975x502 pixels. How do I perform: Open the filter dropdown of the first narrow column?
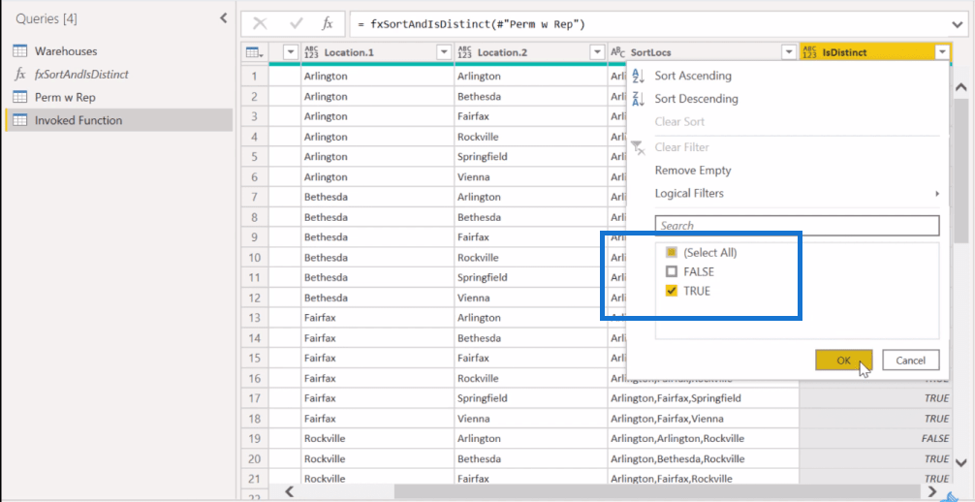coord(291,53)
